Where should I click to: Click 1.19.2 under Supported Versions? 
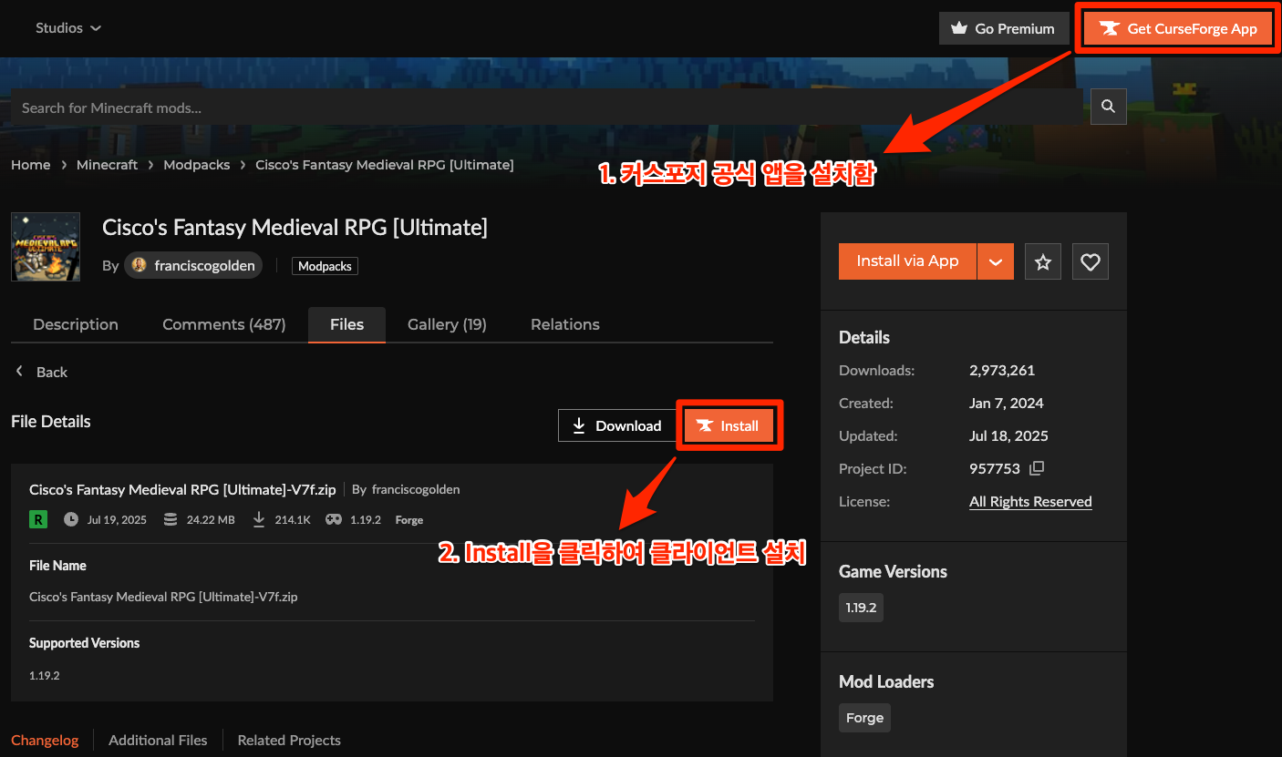(x=45, y=676)
